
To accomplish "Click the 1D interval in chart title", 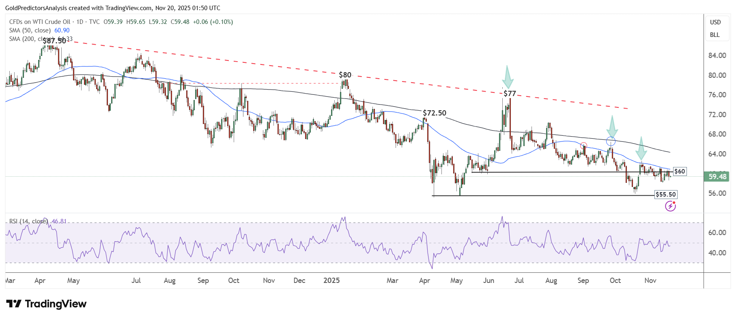I will click(x=80, y=22).
